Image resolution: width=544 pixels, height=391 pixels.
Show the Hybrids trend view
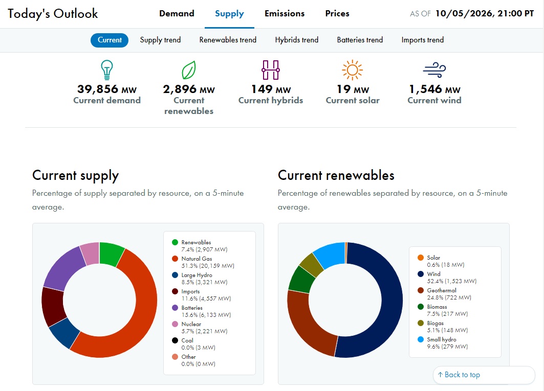tap(297, 40)
